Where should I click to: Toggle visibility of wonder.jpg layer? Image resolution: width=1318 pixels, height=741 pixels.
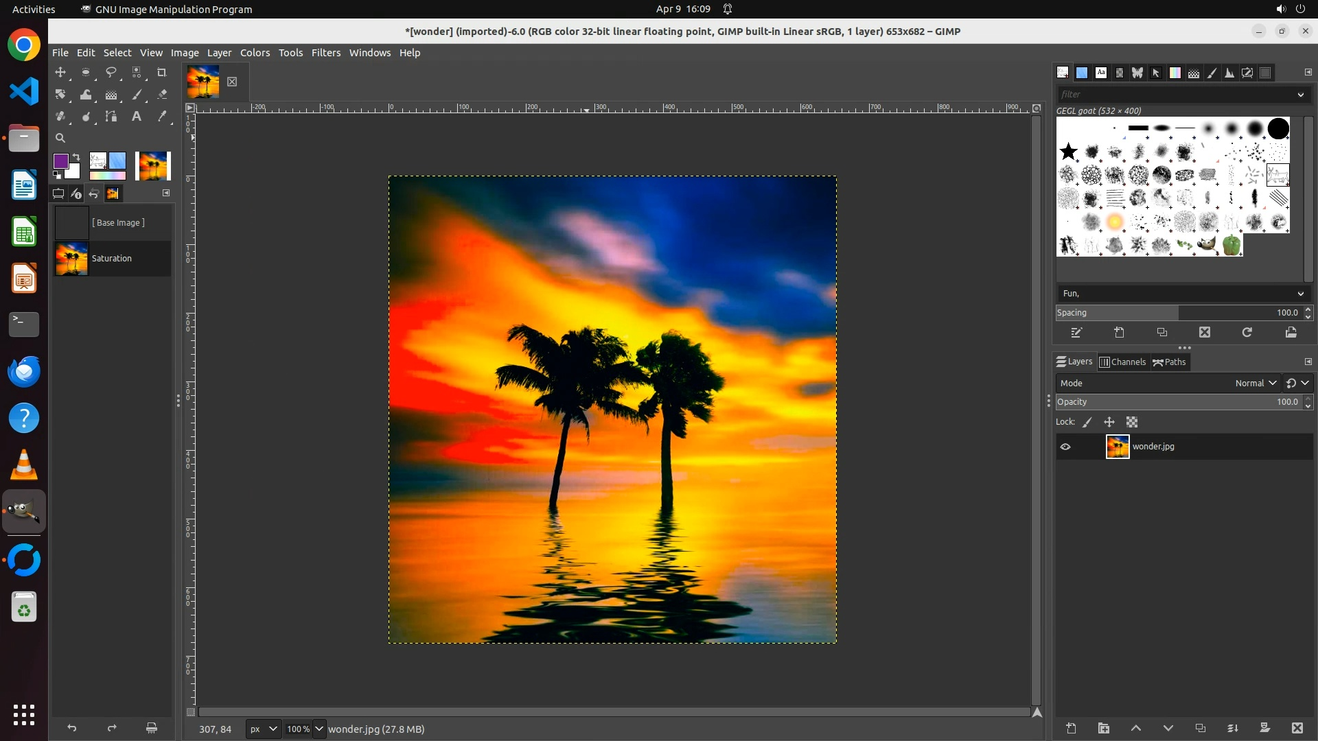(1065, 447)
